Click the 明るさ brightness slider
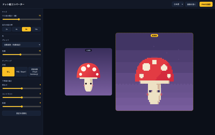 21,88
